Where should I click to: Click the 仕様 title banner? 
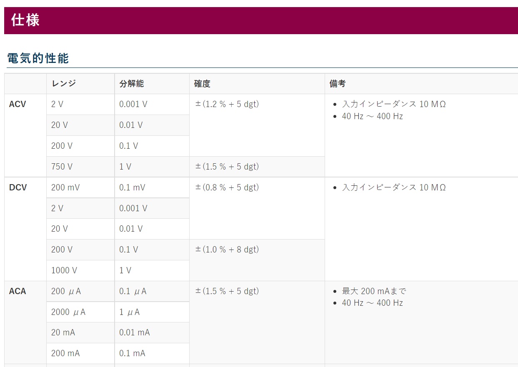pos(25,20)
